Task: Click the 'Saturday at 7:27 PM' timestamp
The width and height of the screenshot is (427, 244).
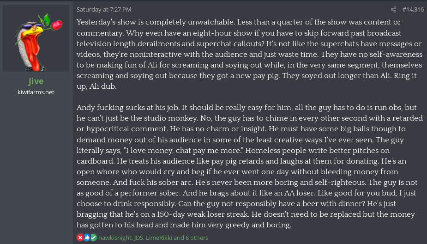Action: pos(104,9)
